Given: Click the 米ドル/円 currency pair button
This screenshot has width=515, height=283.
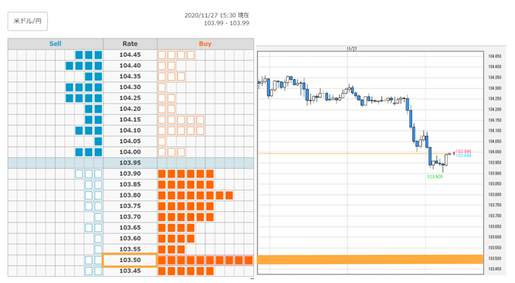Looking at the screenshot, I should coord(28,22).
